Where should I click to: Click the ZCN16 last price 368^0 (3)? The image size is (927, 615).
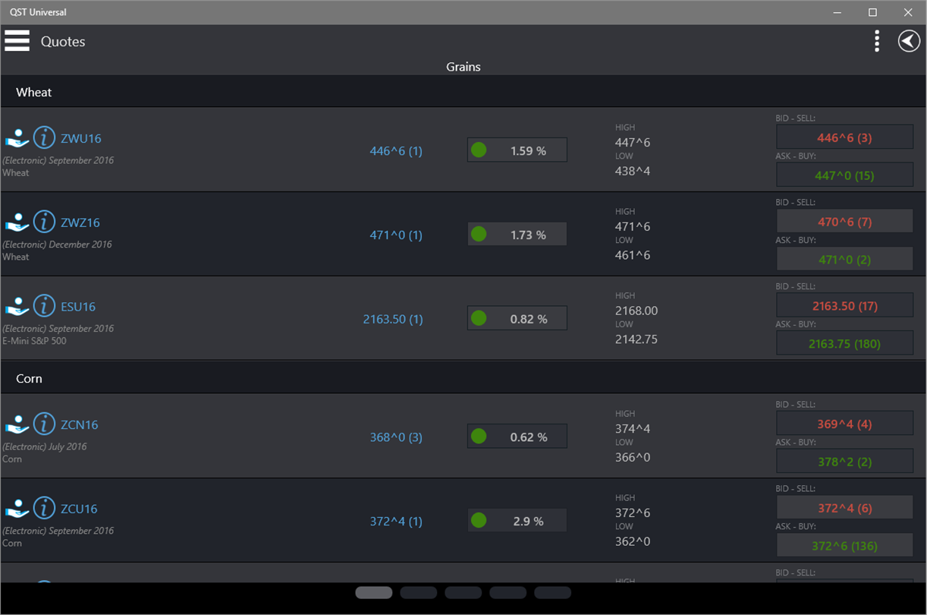click(x=396, y=437)
